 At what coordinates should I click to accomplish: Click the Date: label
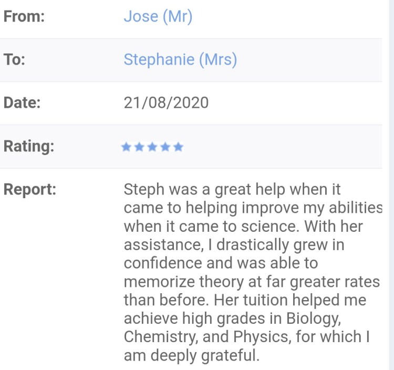pyautogui.click(x=21, y=102)
